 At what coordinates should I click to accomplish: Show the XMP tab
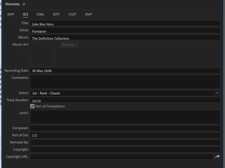88,14
